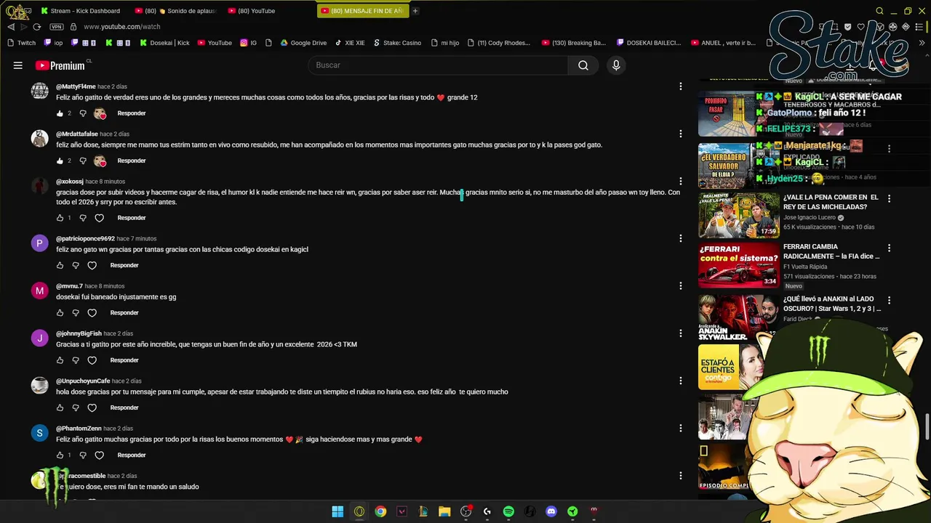Click the page's vertical scrollbar thumb
The image size is (931, 523).
(927, 426)
